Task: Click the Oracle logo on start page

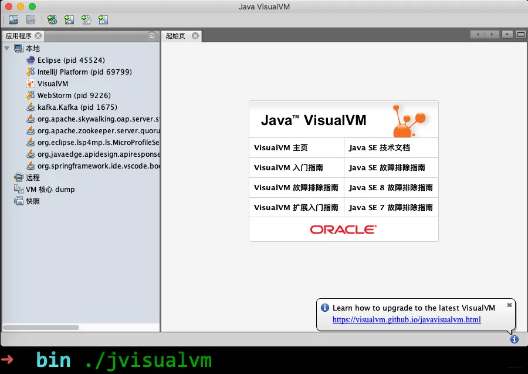Action: [343, 230]
